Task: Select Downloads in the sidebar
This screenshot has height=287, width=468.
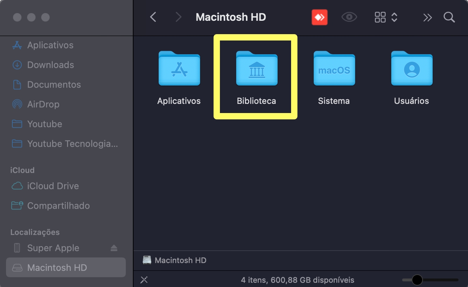Action: click(50, 65)
